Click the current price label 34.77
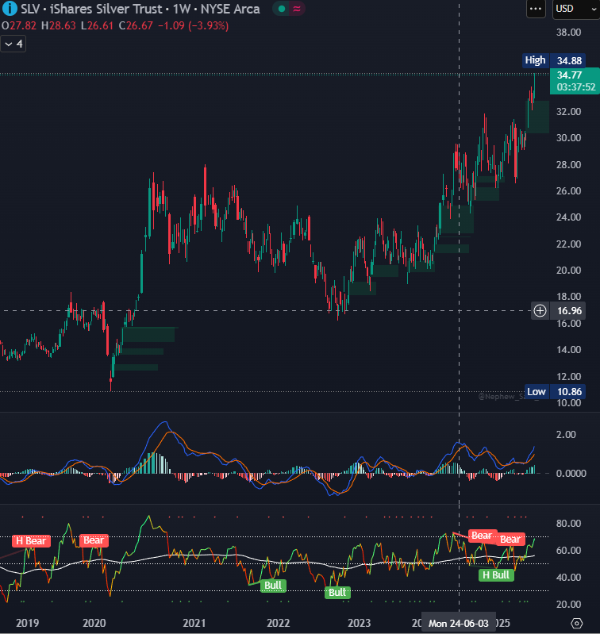Image resolution: width=600 pixels, height=634 pixels. pos(575,80)
